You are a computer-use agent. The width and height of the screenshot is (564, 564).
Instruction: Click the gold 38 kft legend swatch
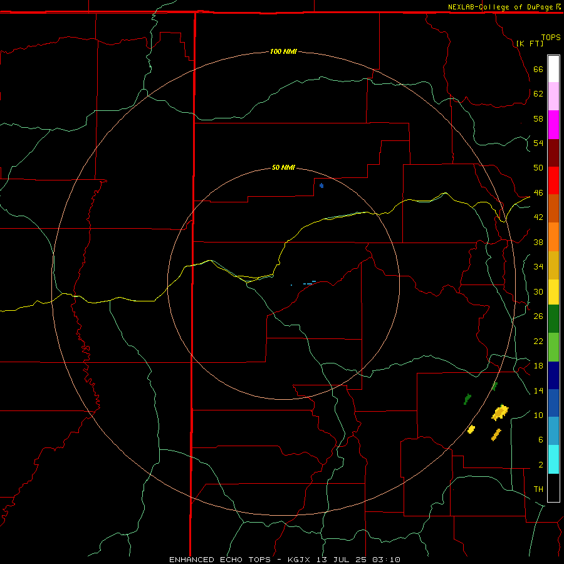pyautogui.click(x=553, y=265)
